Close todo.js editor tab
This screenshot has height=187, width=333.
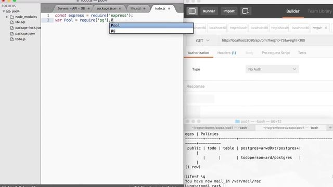pyautogui.click(x=169, y=9)
